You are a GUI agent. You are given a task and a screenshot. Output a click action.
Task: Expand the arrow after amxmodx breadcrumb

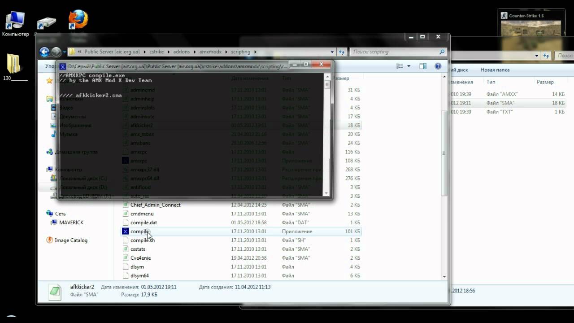click(226, 52)
